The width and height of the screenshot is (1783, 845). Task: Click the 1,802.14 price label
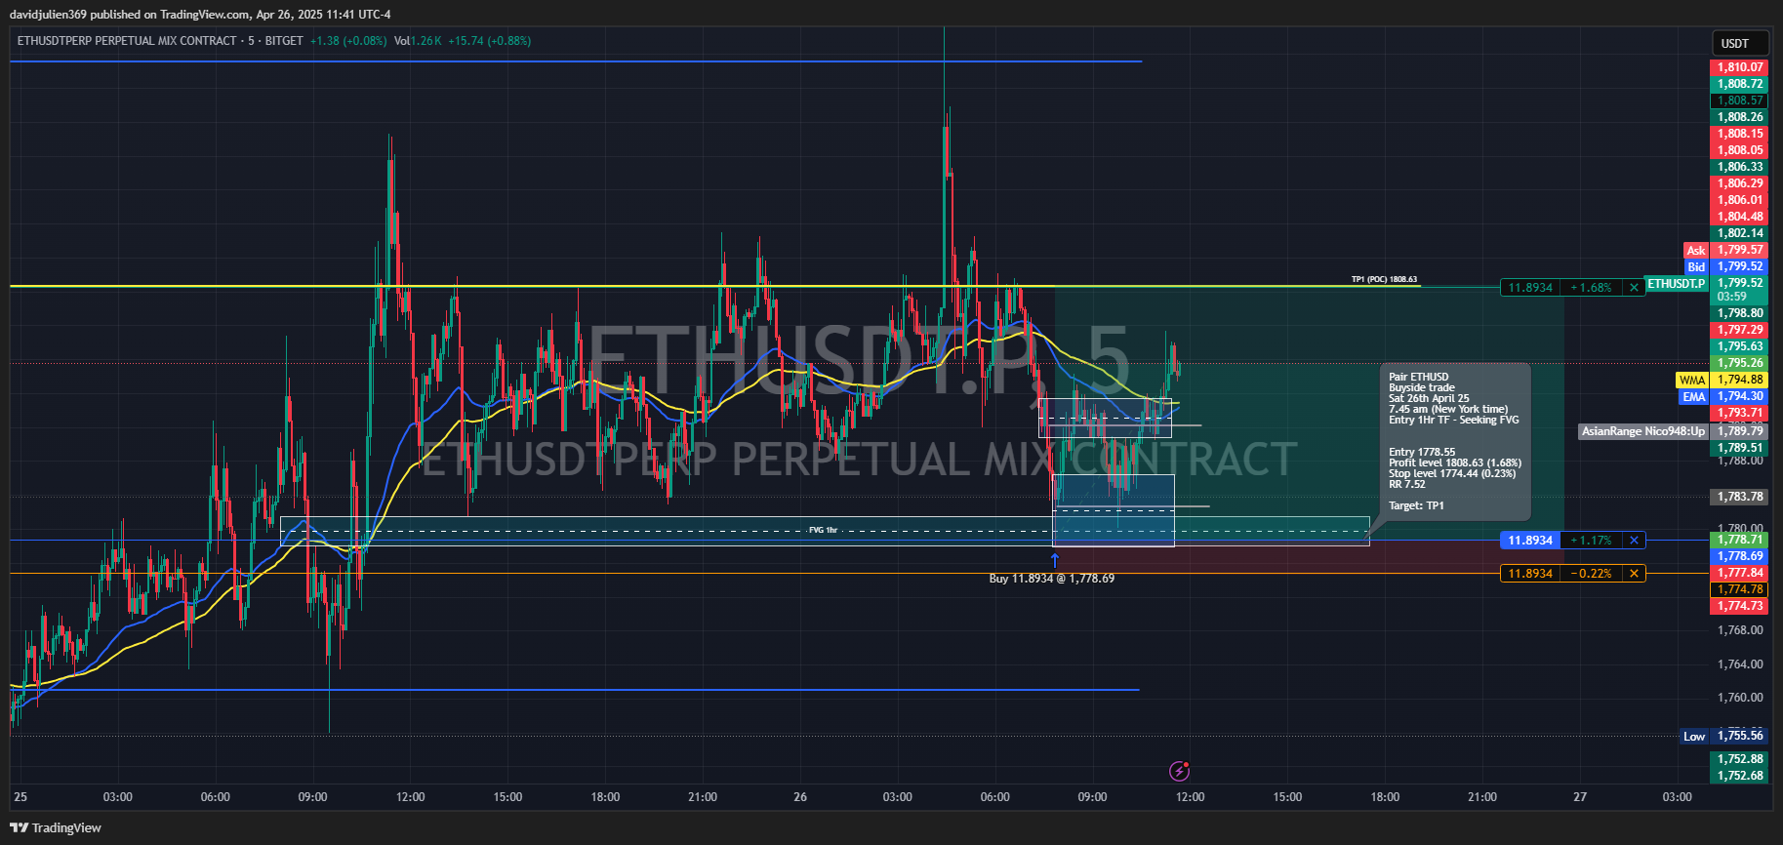1739,233
